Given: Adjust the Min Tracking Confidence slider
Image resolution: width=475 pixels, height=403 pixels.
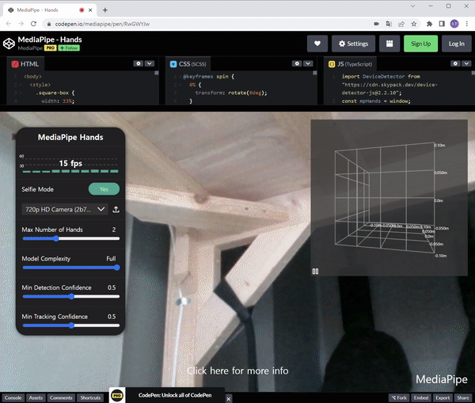Looking at the screenshot, I should tap(71, 325).
